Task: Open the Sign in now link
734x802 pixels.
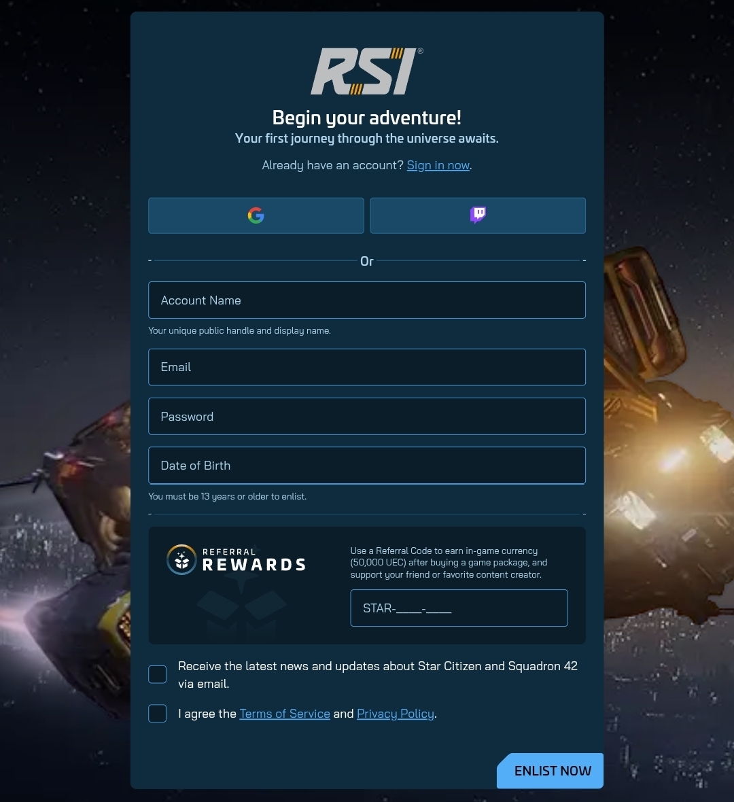Action: [438, 165]
